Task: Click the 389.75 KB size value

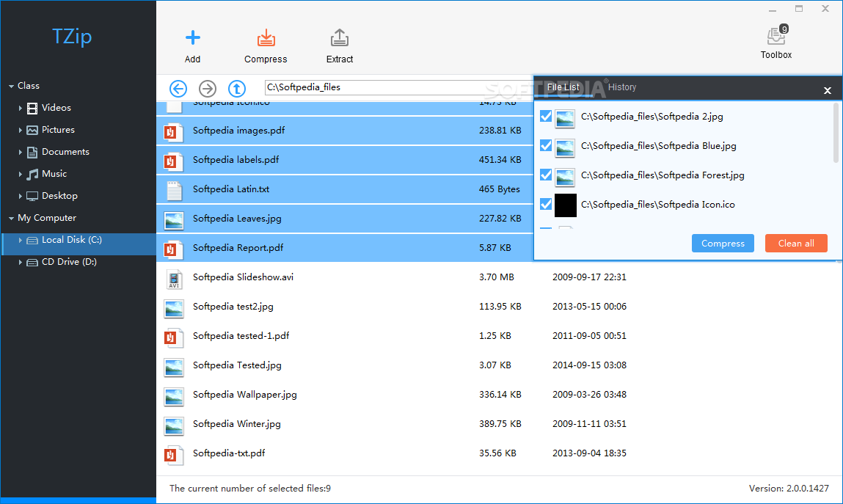Action: [x=500, y=424]
